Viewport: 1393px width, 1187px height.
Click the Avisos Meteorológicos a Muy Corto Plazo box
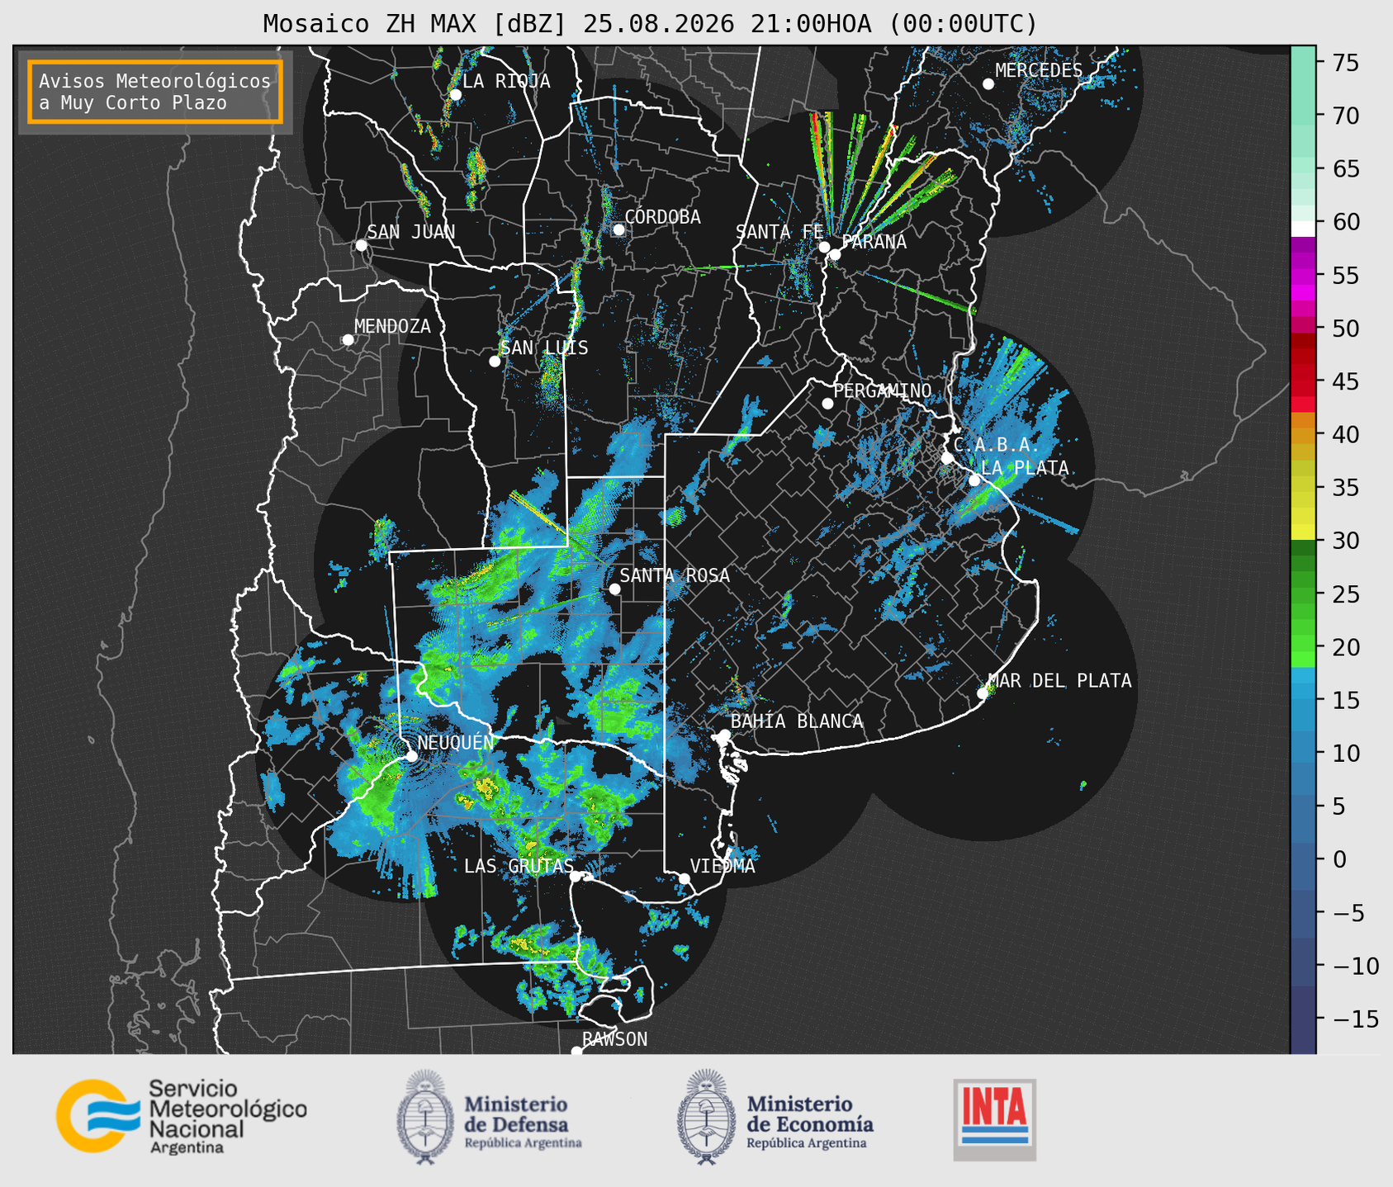coord(155,92)
